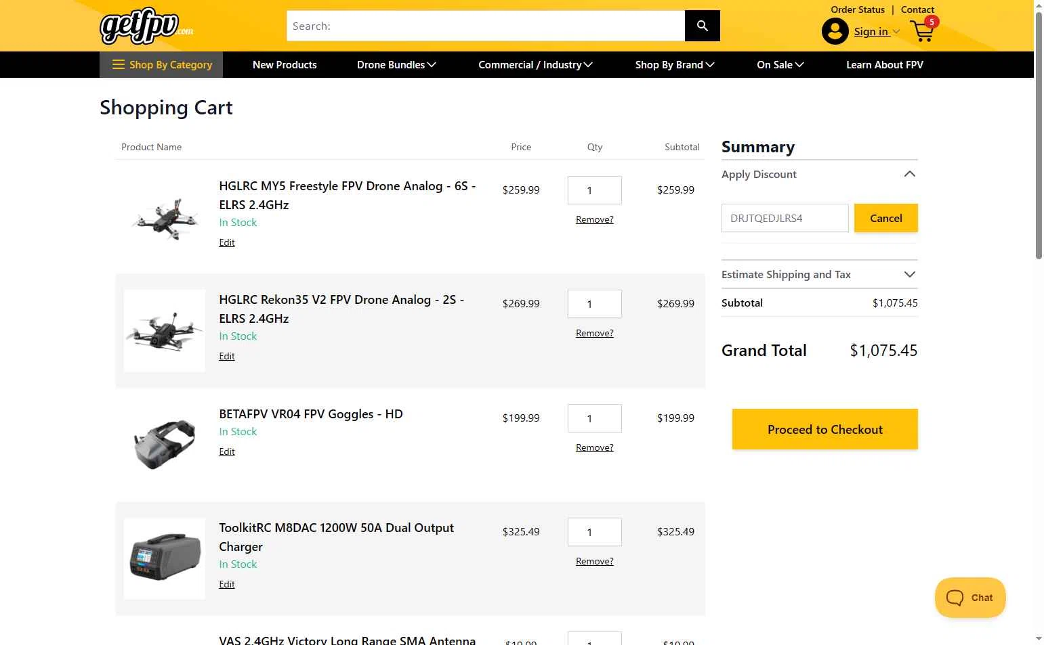Open Learn About FPV page
Image resolution: width=1044 pixels, height=645 pixels.
tap(884, 65)
